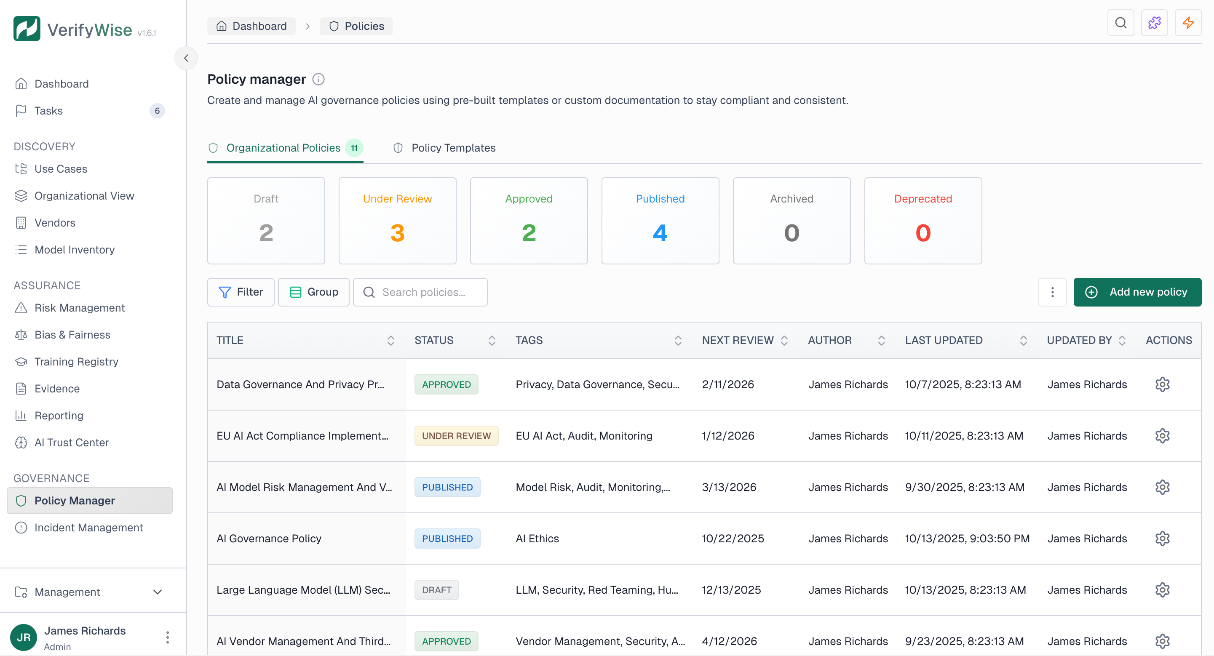The image size is (1214, 656).
Task: Sort the table by Status column
Action: [x=492, y=340]
